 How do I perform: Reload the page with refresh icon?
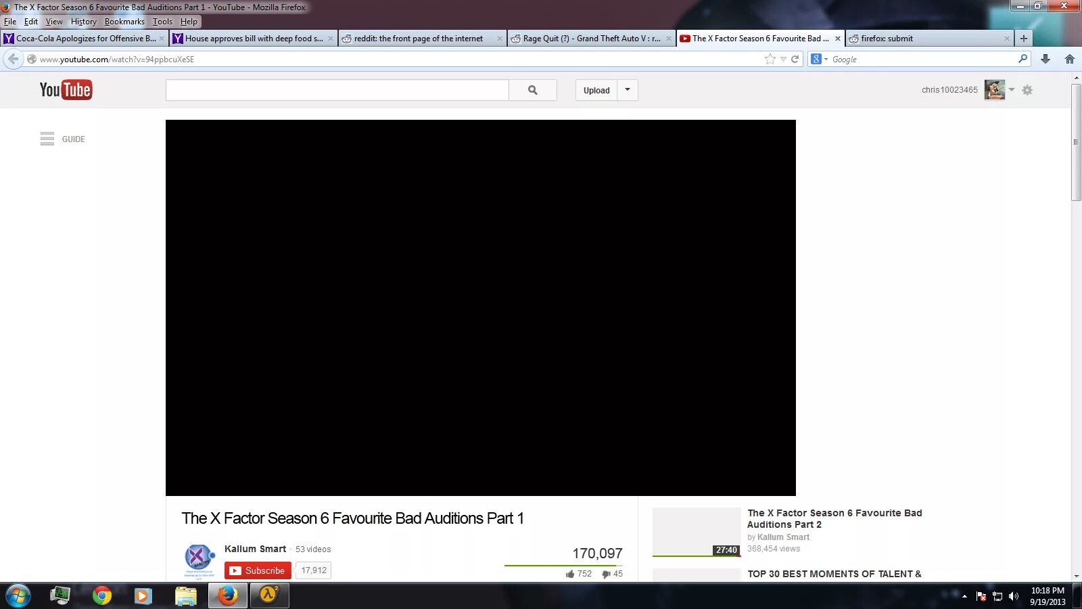tap(795, 59)
